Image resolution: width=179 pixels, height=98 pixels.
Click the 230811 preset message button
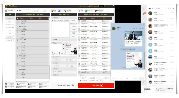(74, 30)
